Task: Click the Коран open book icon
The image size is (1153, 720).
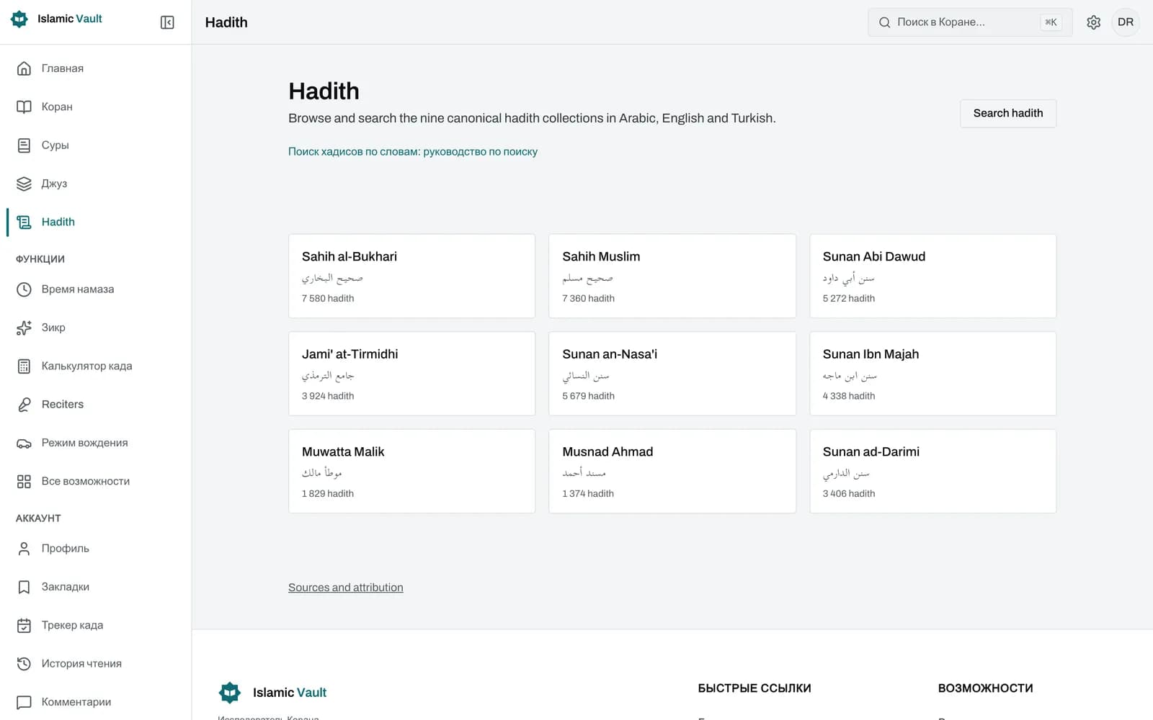Action: (x=24, y=107)
